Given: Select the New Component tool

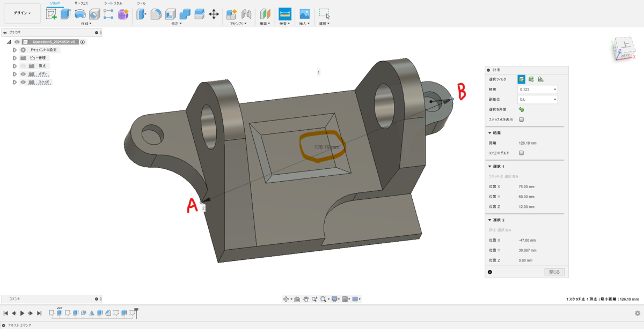Looking at the screenshot, I should pos(232,14).
